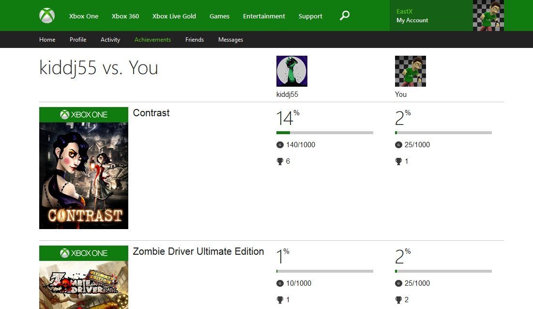
Task: Click your own gamerpic avatar
Action: (410, 71)
